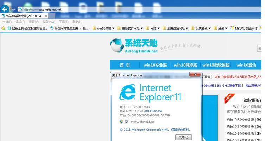Image resolution: width=280 pixels, height=141 pixels.
Task: Click the 更新软件网址 folder icon
Action: pos(119,28)
